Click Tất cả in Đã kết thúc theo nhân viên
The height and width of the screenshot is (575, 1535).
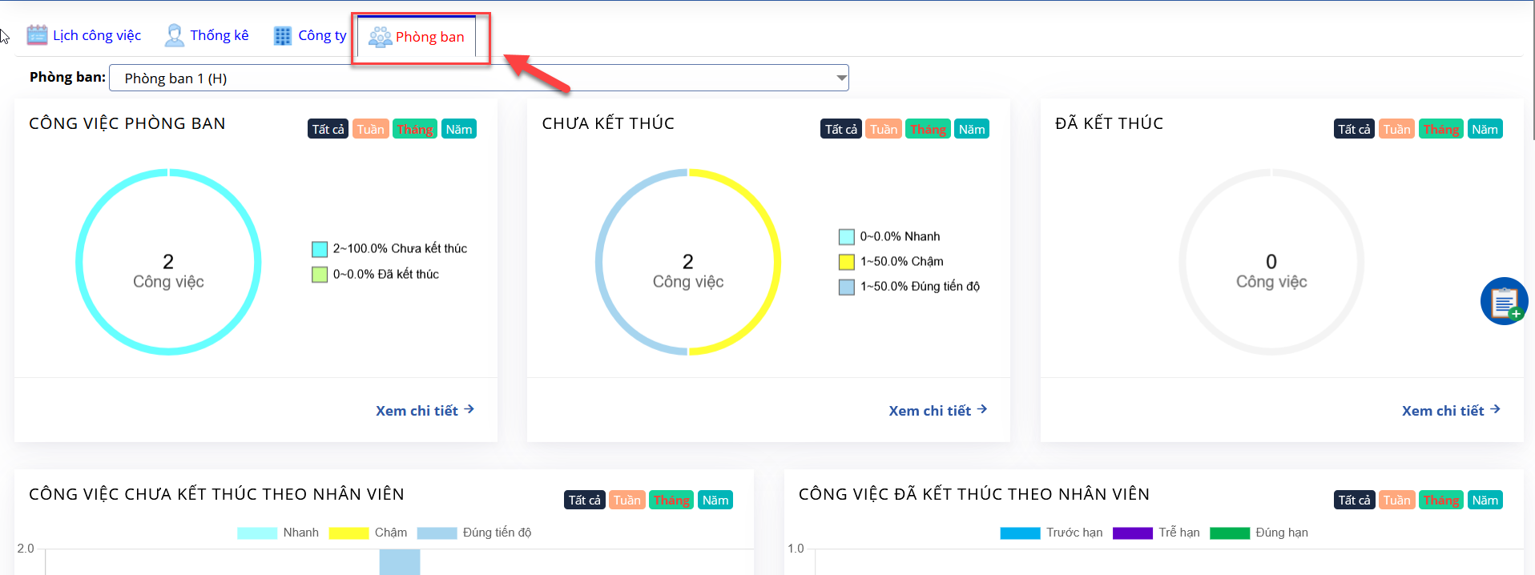(x=1354, y=500)
